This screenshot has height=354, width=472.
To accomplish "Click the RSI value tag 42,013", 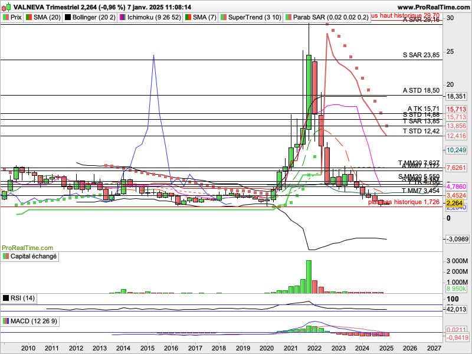I will click(x=456, y=309).
